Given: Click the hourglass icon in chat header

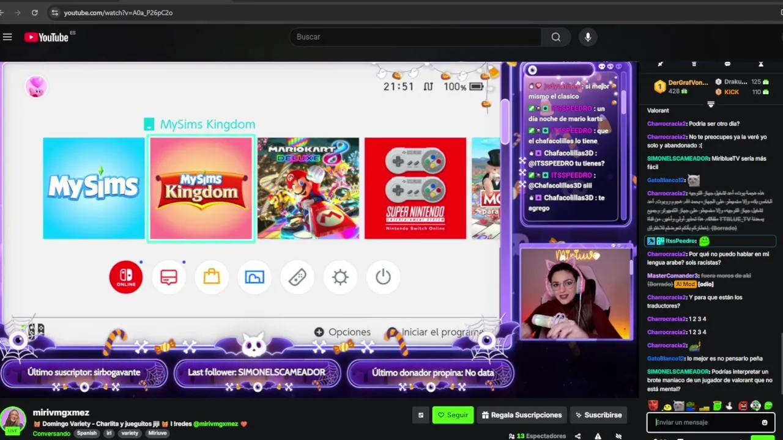Looking at the screenshot, I should coord(761,64).
